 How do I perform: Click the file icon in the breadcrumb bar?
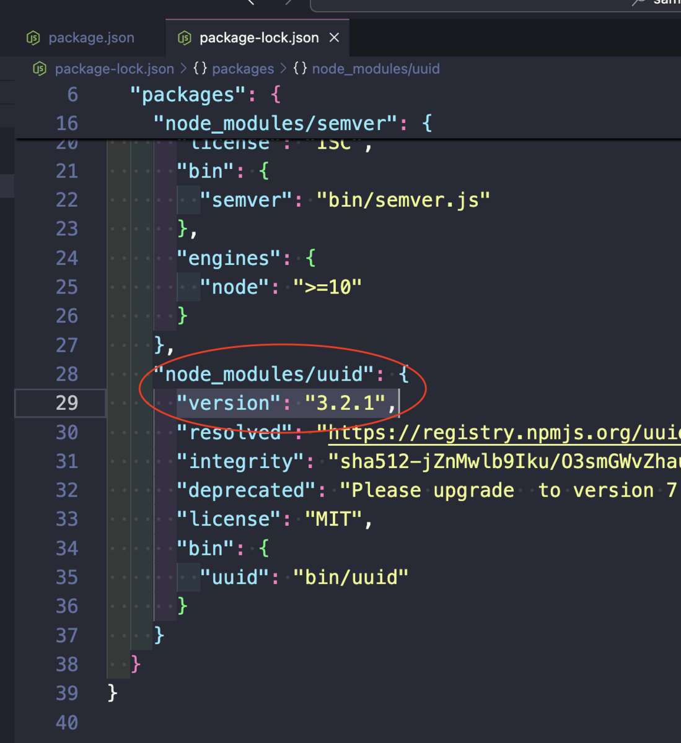coord(39,69)
